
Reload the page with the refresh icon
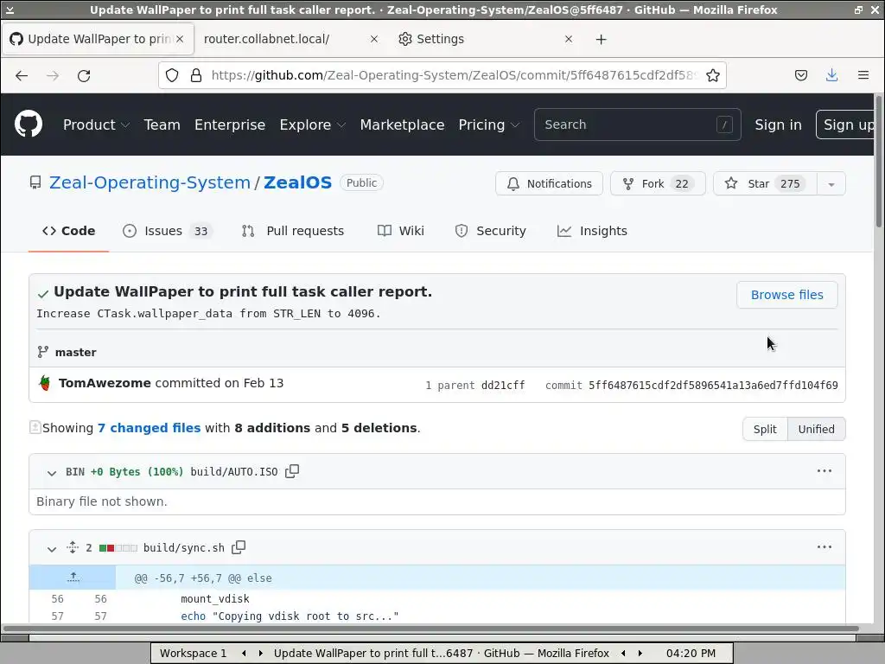84,76
